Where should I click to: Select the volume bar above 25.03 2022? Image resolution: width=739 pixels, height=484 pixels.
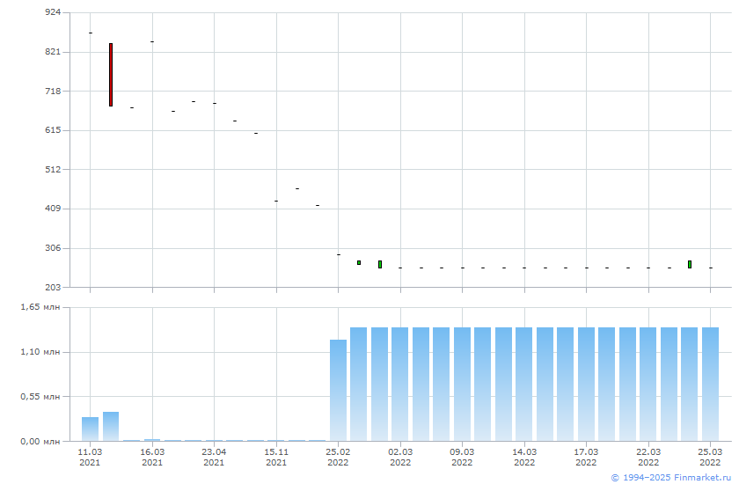(710, 384)
